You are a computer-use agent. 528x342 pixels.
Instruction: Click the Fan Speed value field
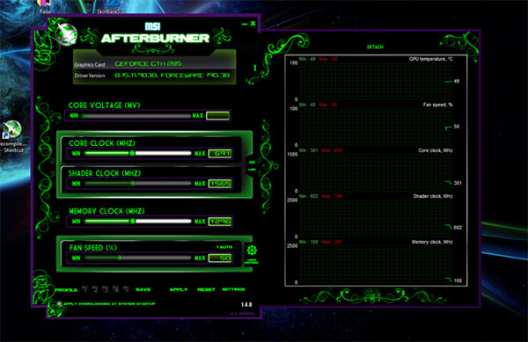point(220,258)
